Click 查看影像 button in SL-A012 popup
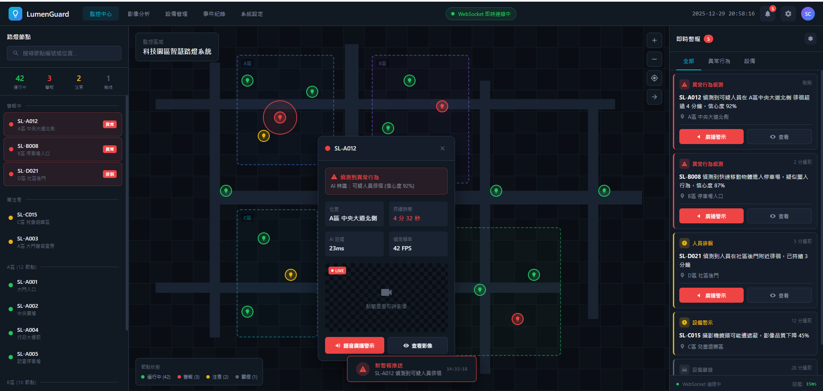Image resolution: width=823 pixels, height=391 pixels. coord(417,346)
